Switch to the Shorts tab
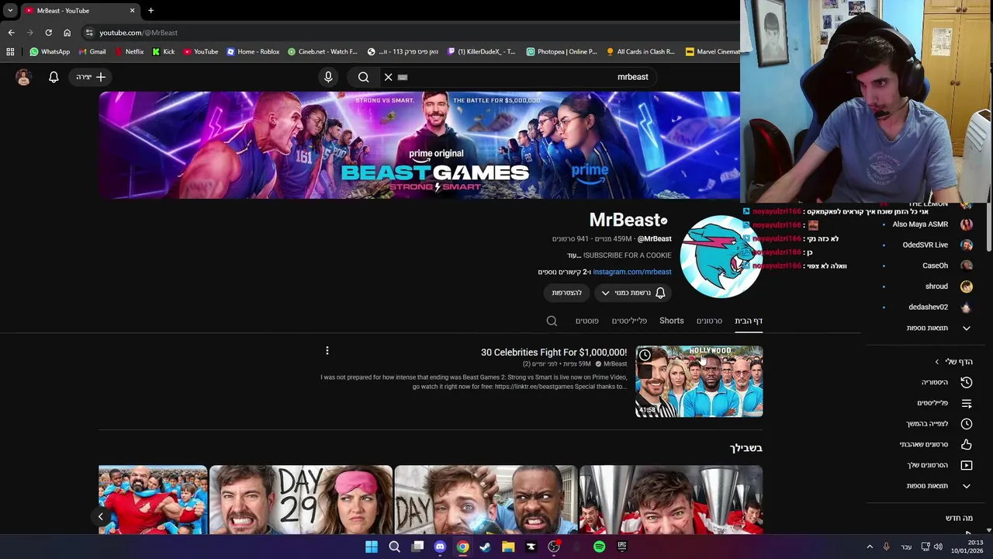 click(x=672, y=321)
